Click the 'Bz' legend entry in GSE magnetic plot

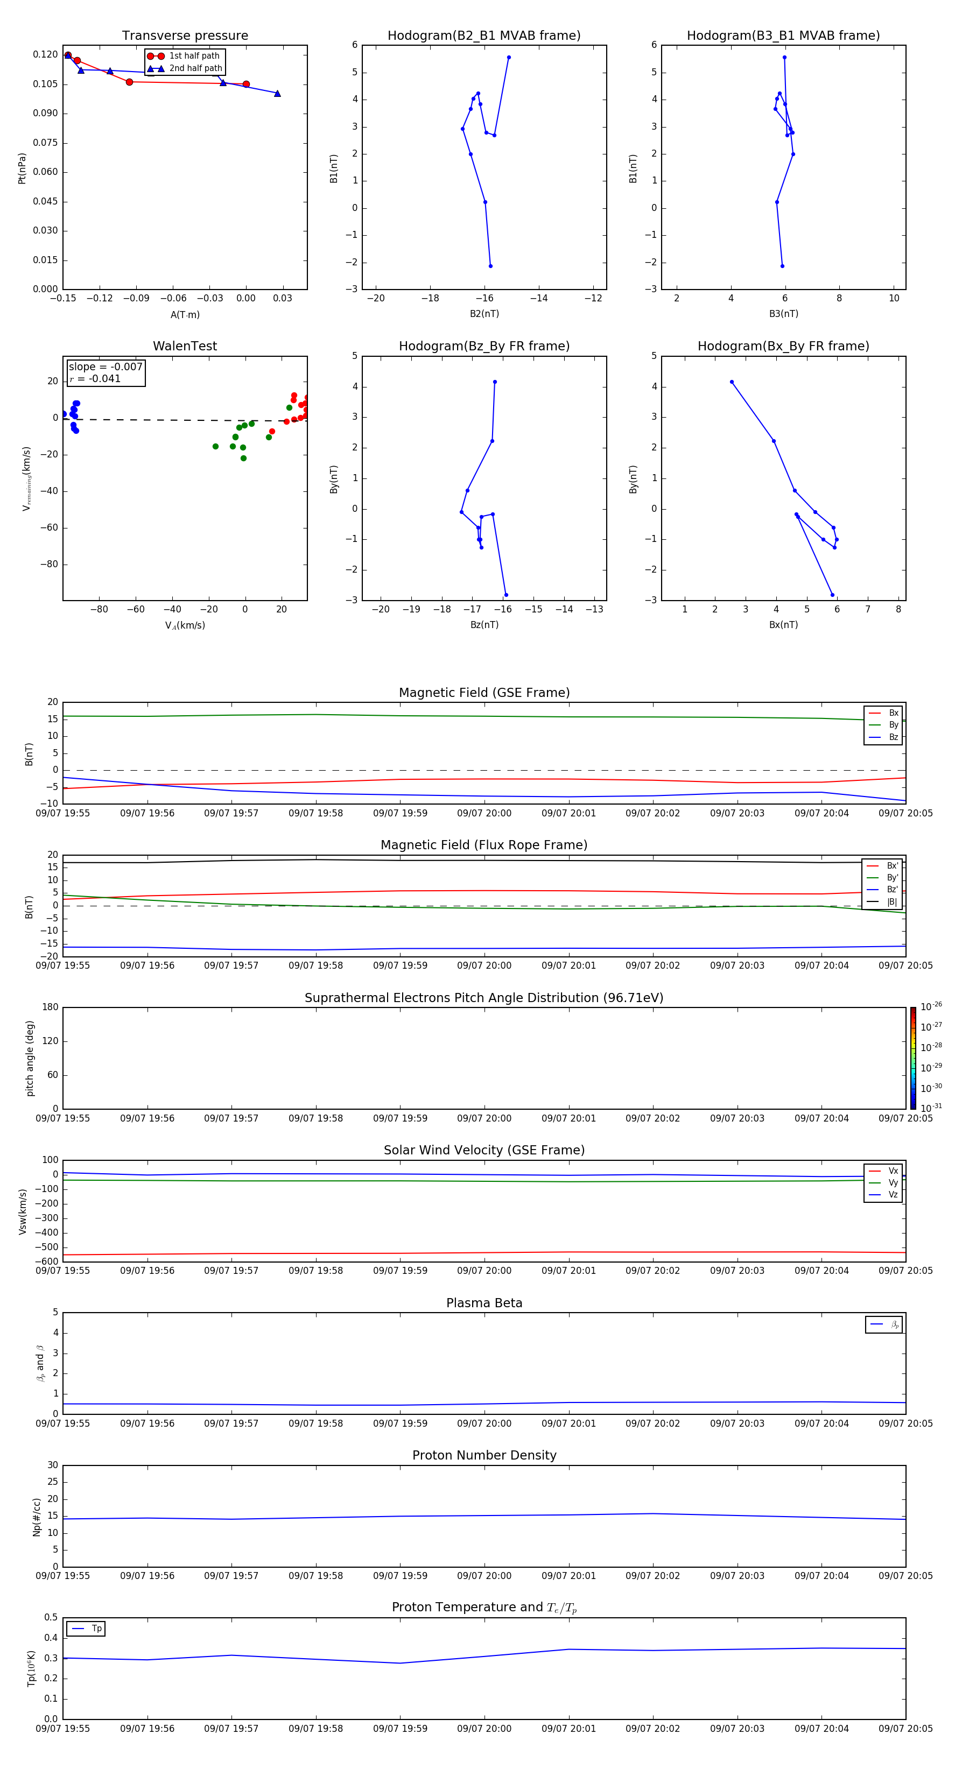point(883,737)
